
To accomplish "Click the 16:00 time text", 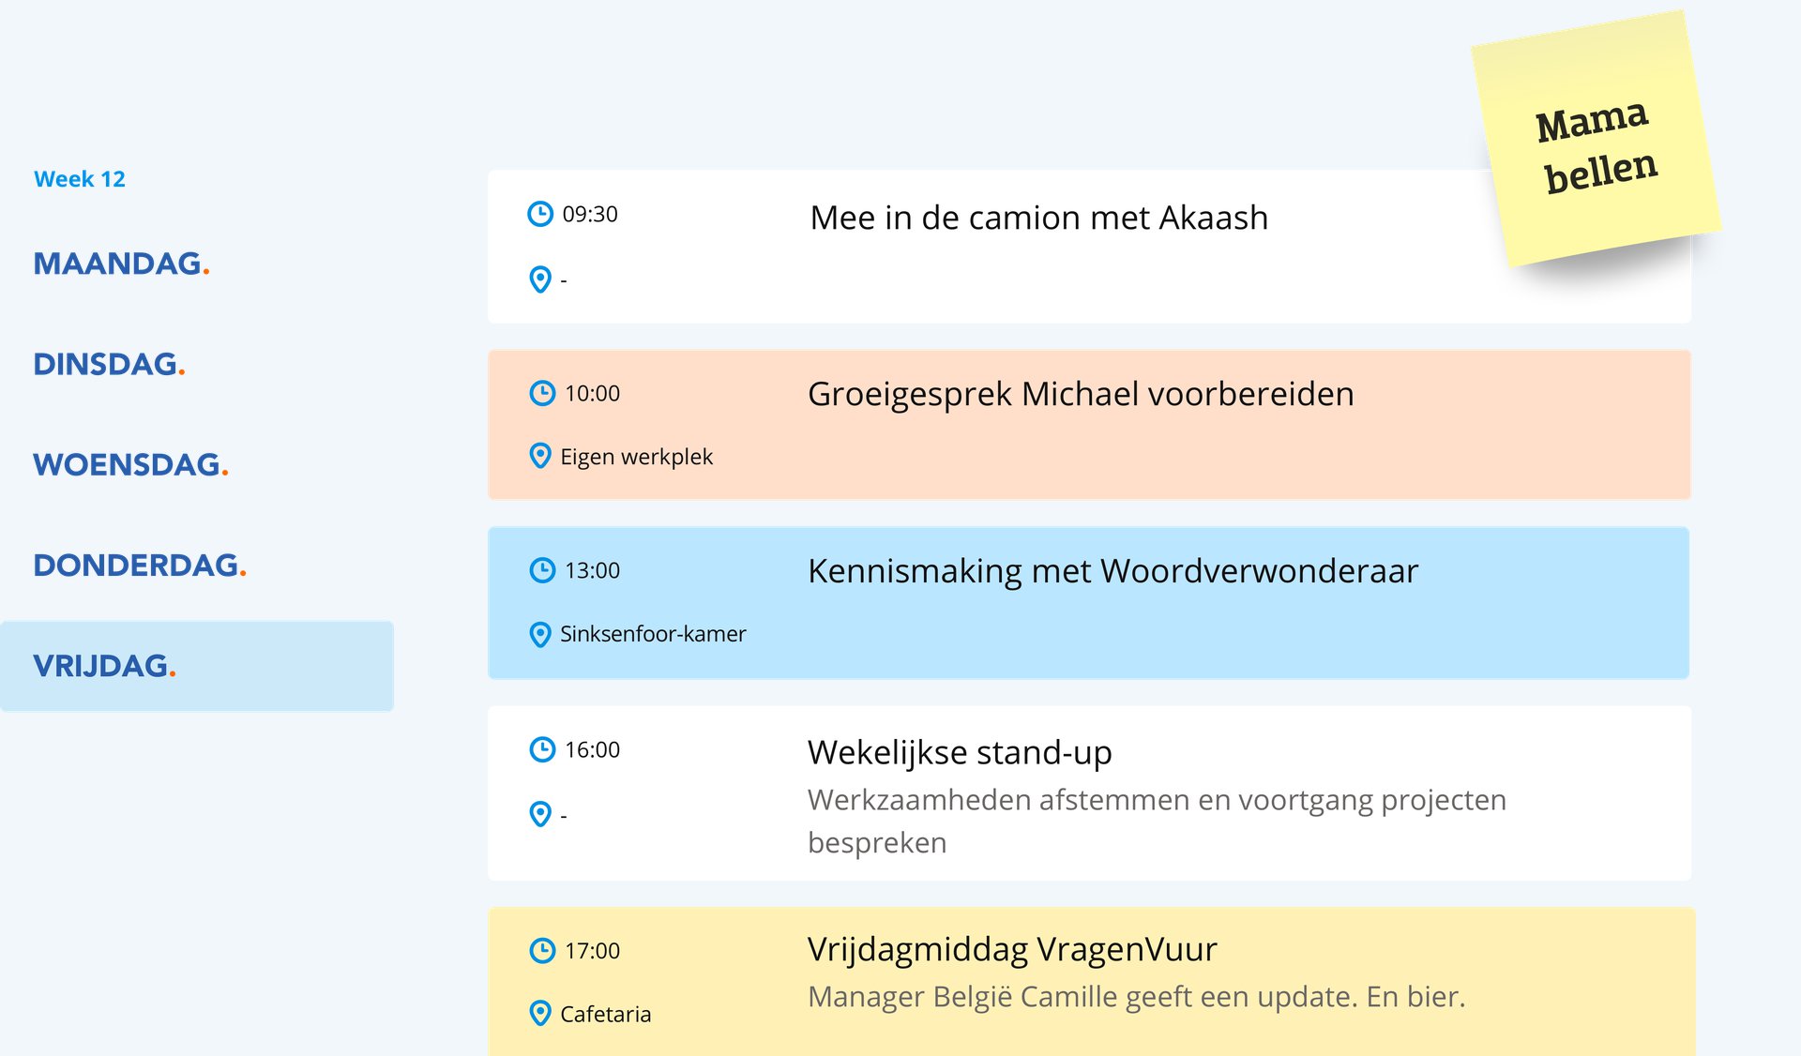I will point(592,749).
